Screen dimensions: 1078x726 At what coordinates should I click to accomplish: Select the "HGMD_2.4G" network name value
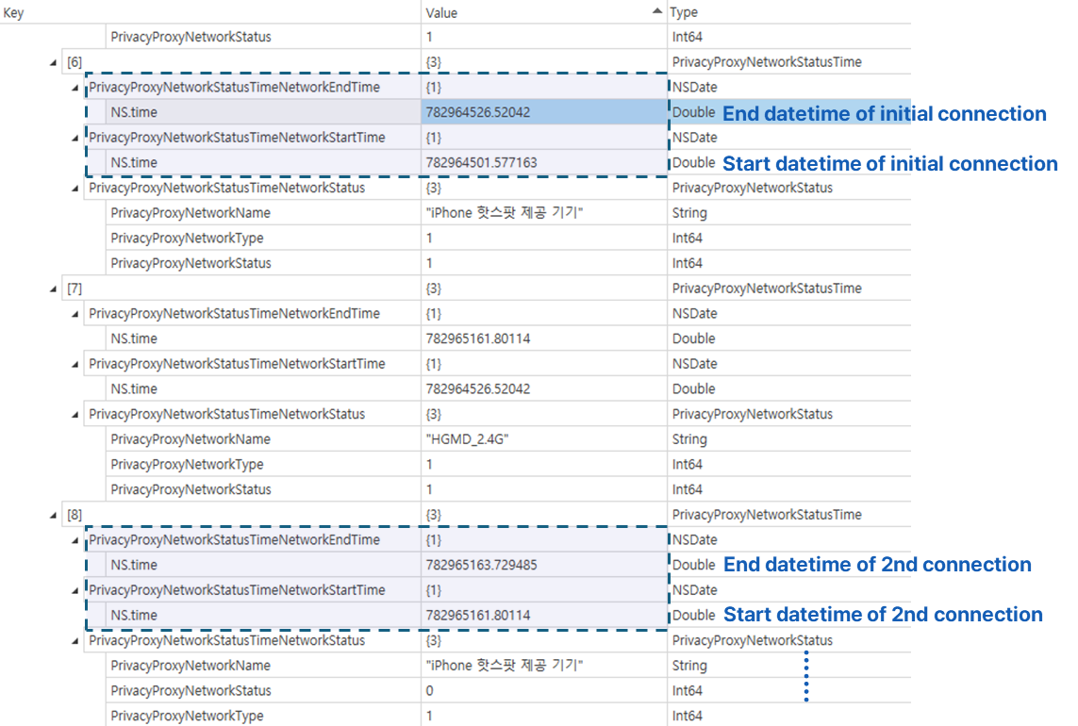[468, 439]
